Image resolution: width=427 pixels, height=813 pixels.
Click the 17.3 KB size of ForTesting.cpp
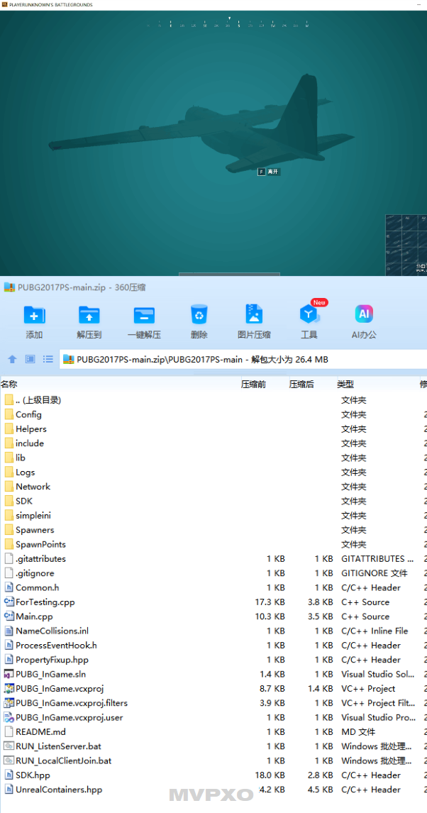click(271, 602)
